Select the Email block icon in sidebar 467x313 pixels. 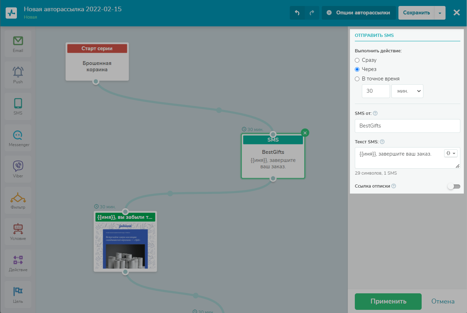18,44
